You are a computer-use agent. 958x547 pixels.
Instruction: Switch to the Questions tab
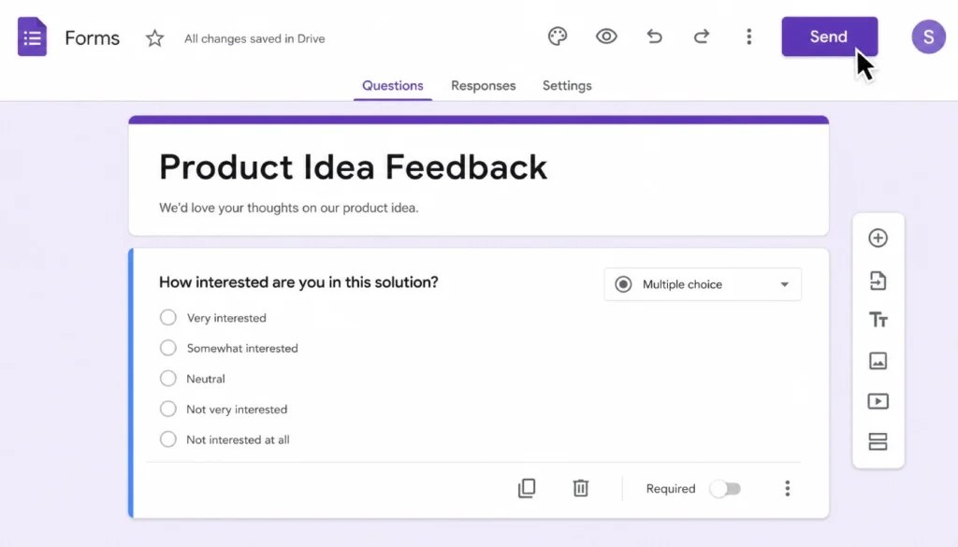coord(392,85)
